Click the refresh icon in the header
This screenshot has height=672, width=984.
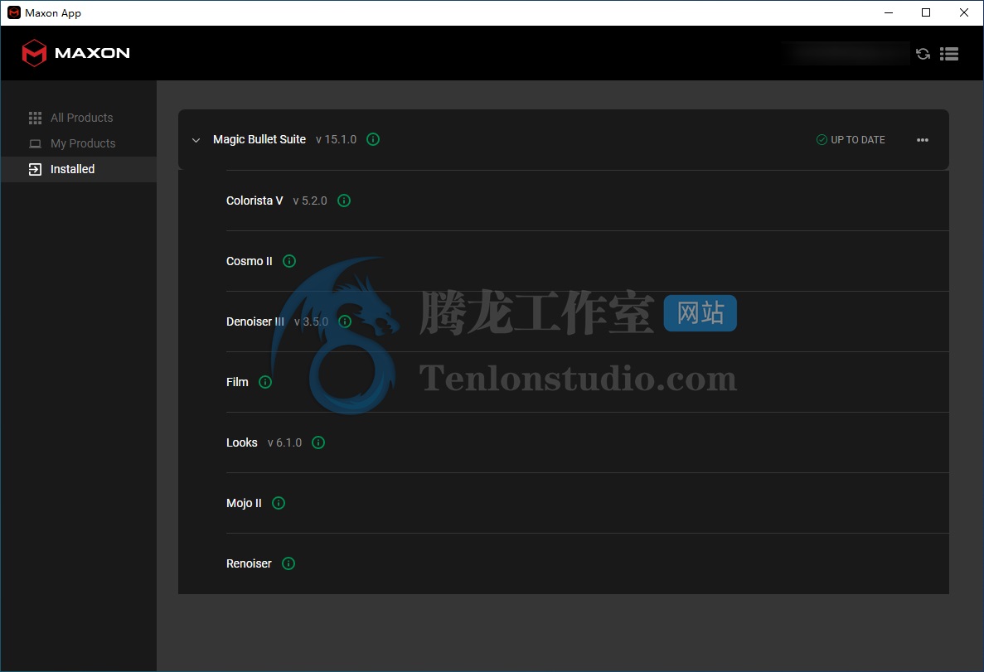(x=923, y=54)
